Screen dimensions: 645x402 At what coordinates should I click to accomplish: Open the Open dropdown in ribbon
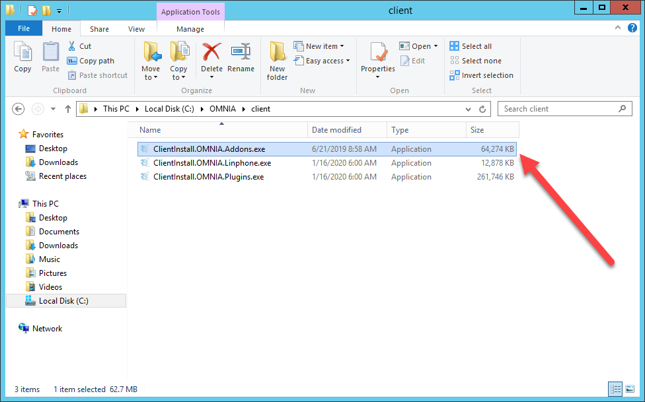click(x=418, y=46)
